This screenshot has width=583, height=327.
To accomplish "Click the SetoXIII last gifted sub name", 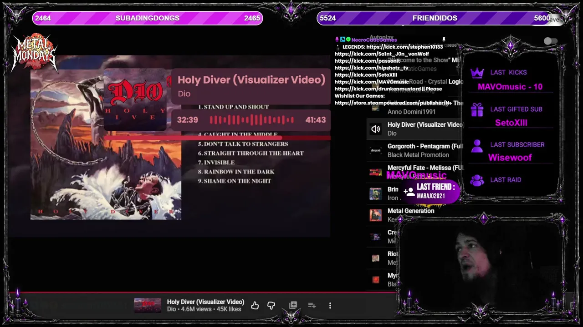I will (x=511, y=123).
